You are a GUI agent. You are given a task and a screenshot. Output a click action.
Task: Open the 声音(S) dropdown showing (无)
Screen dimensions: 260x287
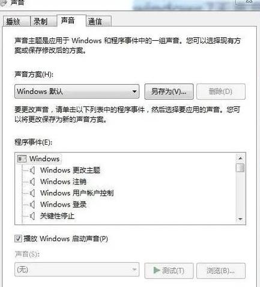[77, 270]
